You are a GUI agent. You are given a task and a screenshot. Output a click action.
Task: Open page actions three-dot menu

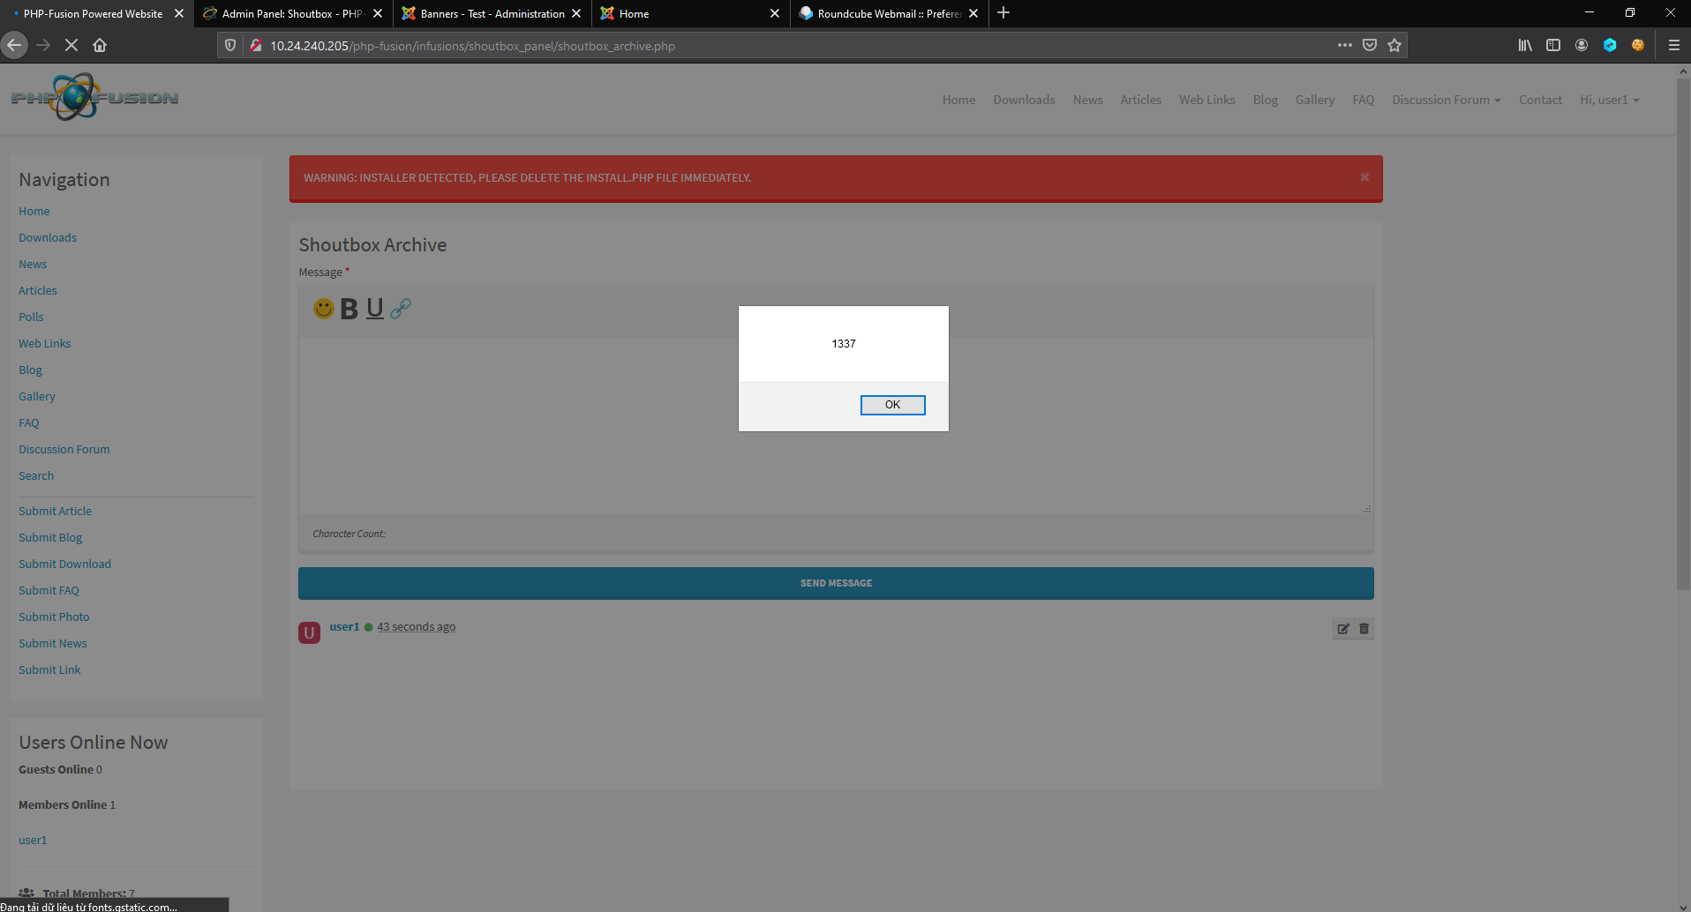point(1344,45)
